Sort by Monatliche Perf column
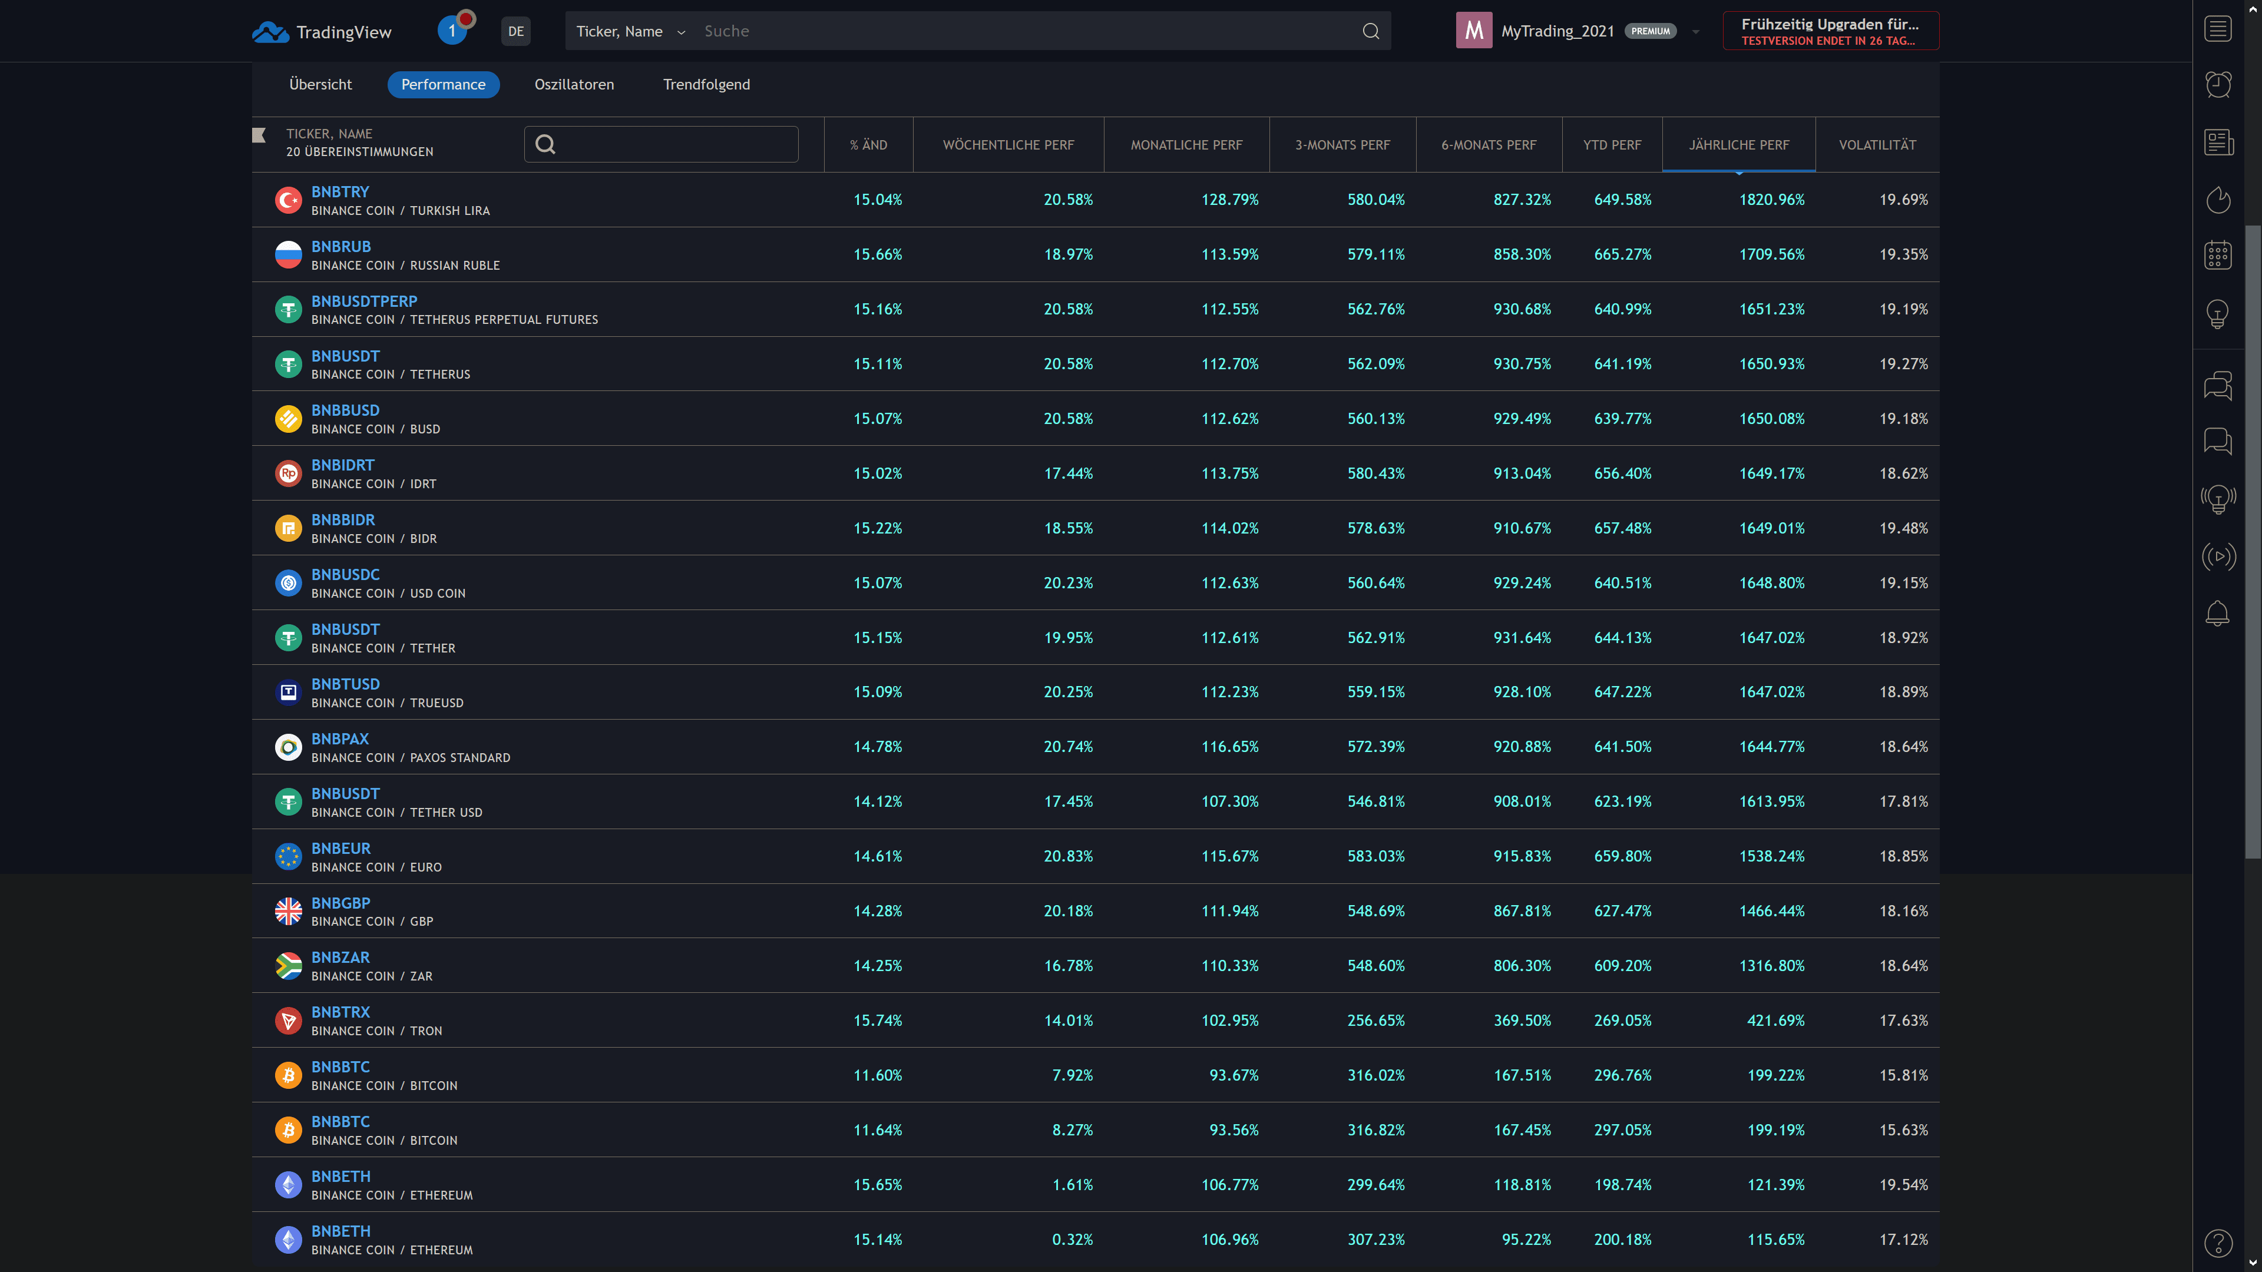2262x1272 pixels. click(x=1186, y=145)
